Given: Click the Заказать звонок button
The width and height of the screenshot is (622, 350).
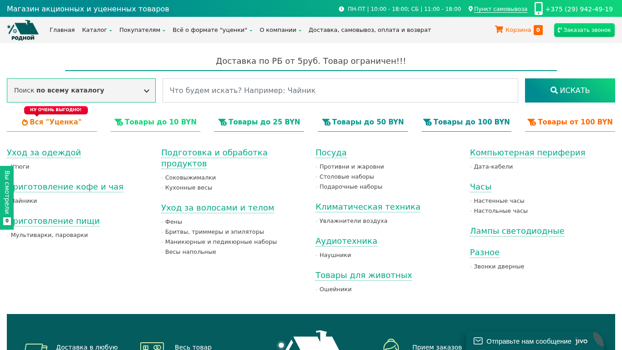Looking at the screenshot, I should [x=584, y=30].
